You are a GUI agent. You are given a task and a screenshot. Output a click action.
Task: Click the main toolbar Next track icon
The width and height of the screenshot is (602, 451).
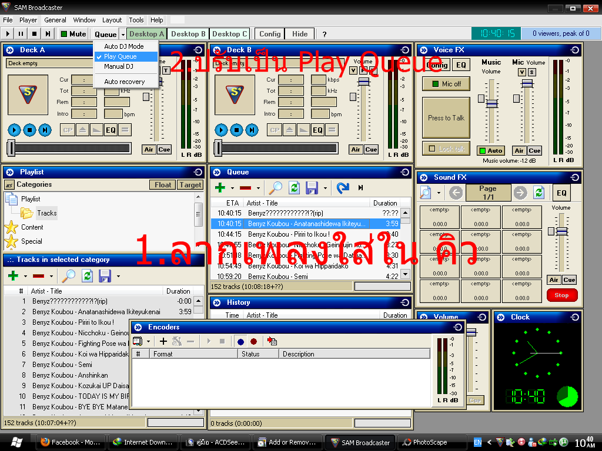[48, 34]
